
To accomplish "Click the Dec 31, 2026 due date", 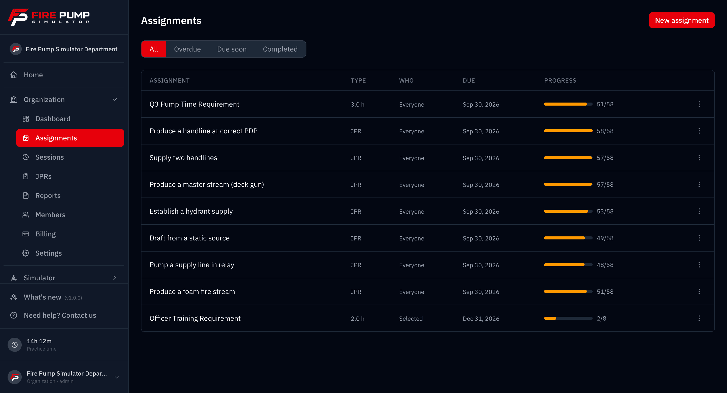I will click(x=481, y=318).
